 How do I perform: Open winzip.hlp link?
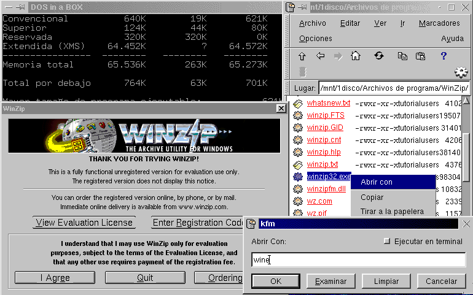coord(324,152)
